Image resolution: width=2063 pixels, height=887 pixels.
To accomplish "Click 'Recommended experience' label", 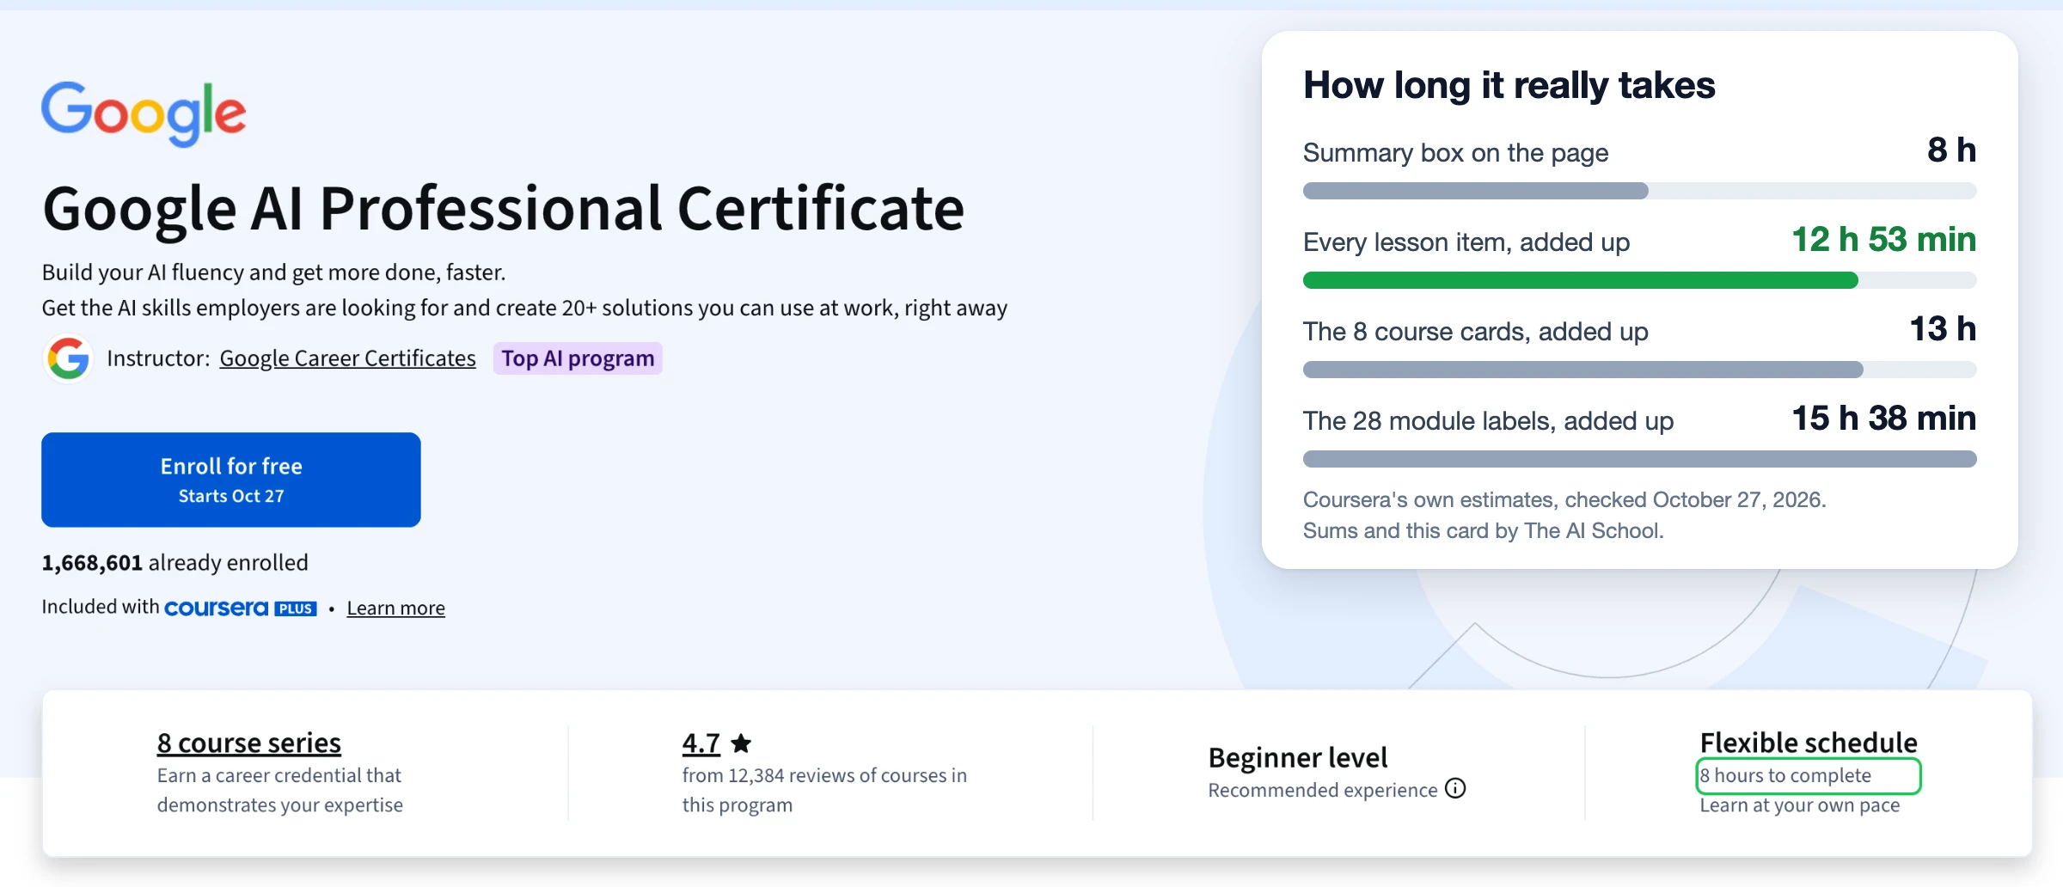I will [1323, 790].
